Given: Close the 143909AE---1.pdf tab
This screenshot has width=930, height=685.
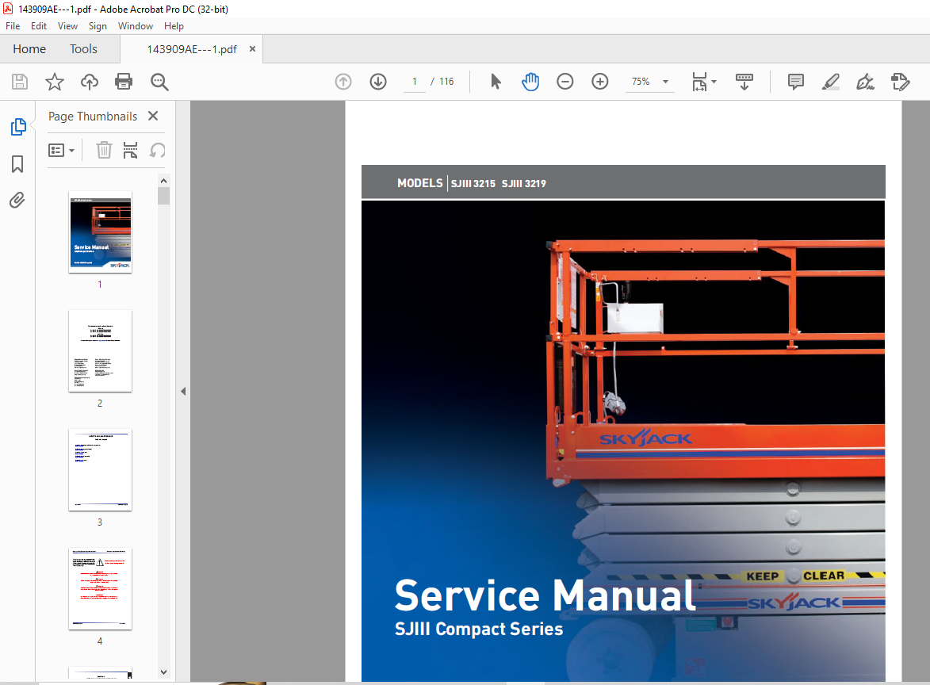Looking at the screenshot, I should click(x=252, y=48).
